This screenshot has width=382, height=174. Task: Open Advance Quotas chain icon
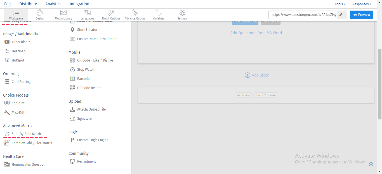point(135,13)
